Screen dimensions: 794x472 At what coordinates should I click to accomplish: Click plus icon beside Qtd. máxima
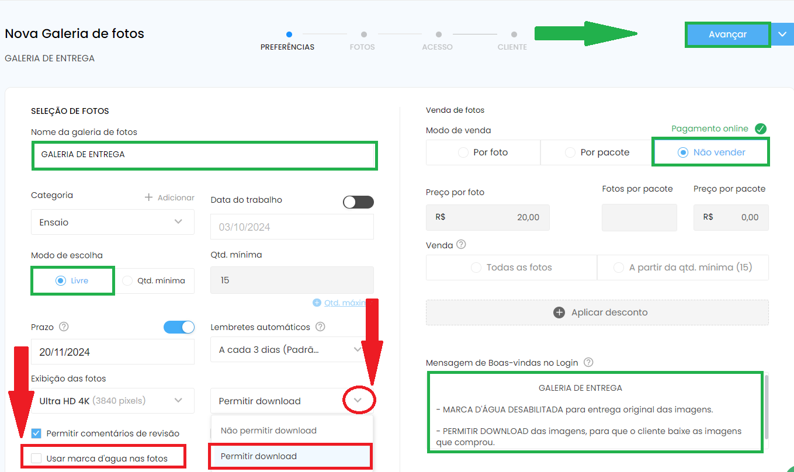tap(317, 303)
